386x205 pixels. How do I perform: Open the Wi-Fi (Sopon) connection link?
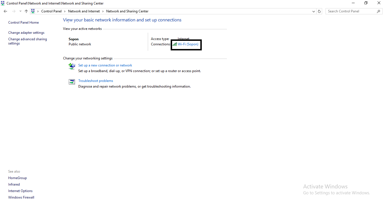coord(188,44)
